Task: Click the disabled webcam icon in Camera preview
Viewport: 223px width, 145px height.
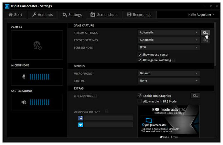Action: [37, 45]
